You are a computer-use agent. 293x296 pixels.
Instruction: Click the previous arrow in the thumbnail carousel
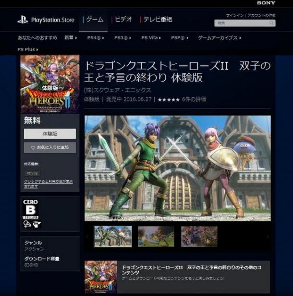click(x=87, y=237)
